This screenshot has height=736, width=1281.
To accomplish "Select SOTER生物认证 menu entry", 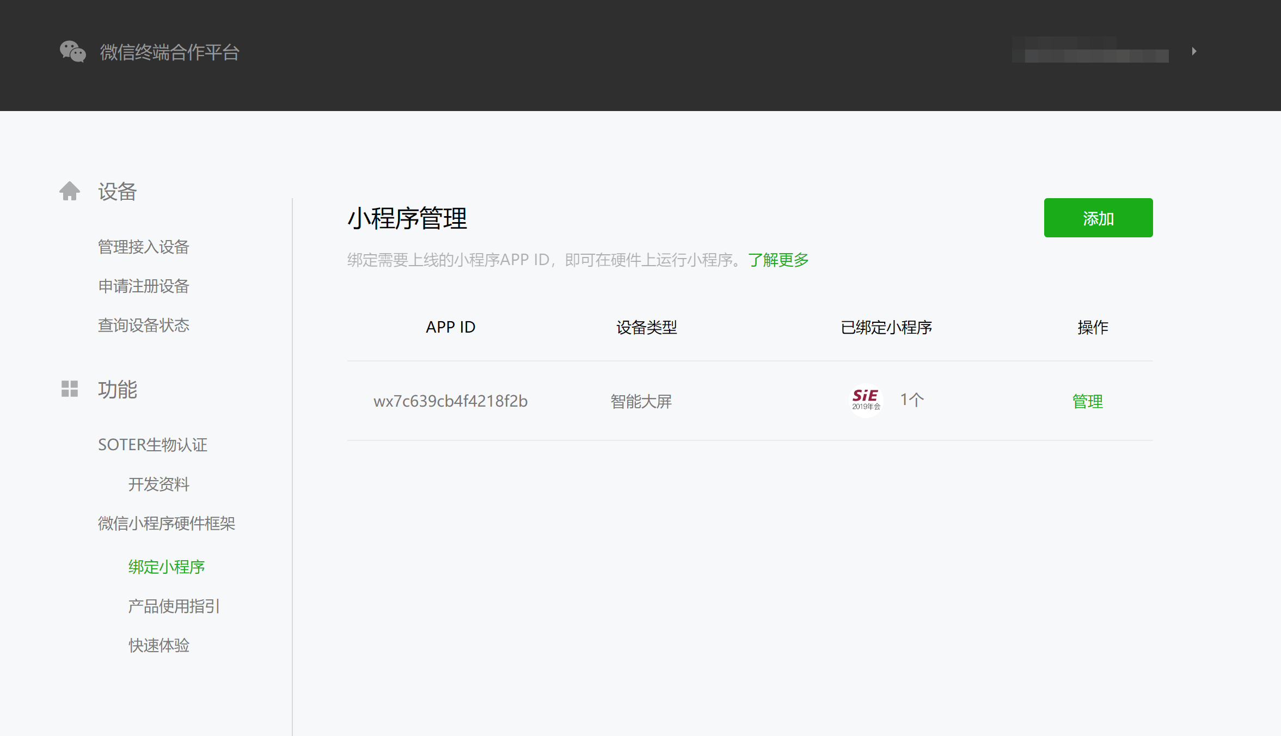I will click(x=152, y=445).
